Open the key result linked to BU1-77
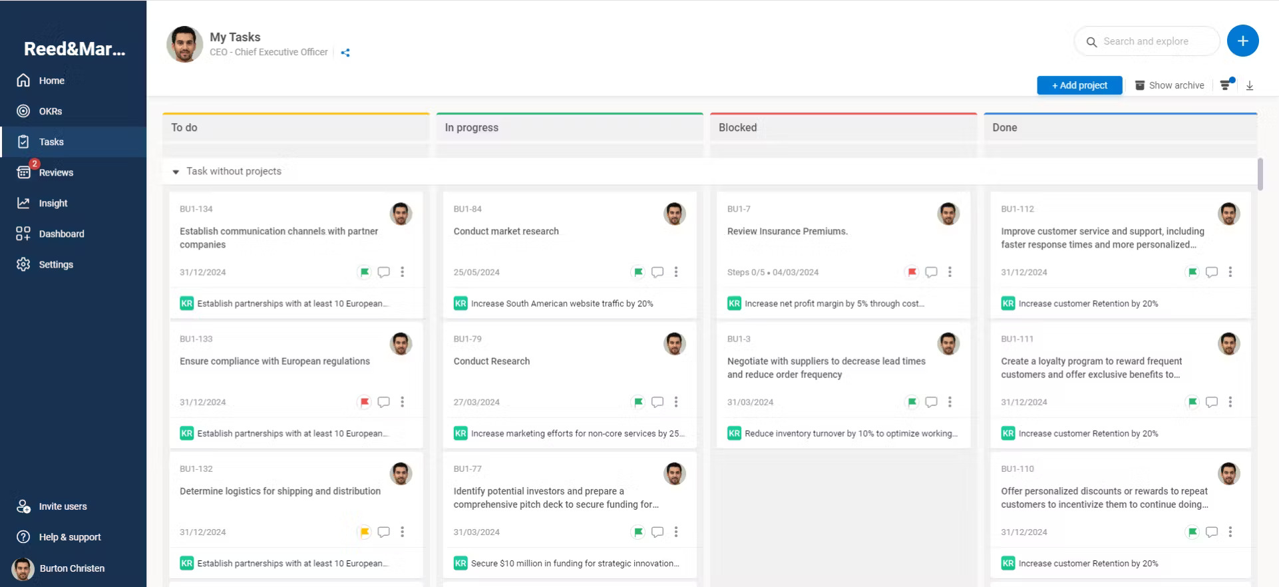The image size is (1279, 587). (x=574, y=563)
